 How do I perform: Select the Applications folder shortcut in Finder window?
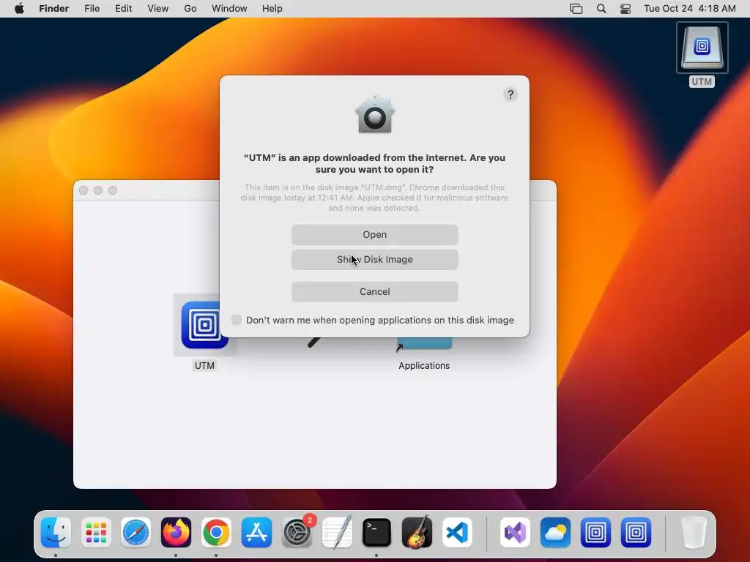pos(424,344)
